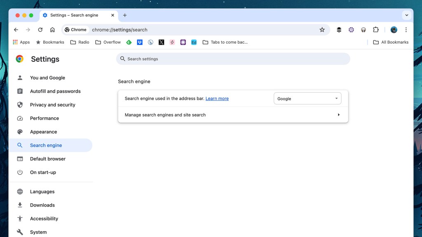This screenshot has width=422, height=237.
Task: Open Privacy and security settings
Action: (x=52, y=105)
